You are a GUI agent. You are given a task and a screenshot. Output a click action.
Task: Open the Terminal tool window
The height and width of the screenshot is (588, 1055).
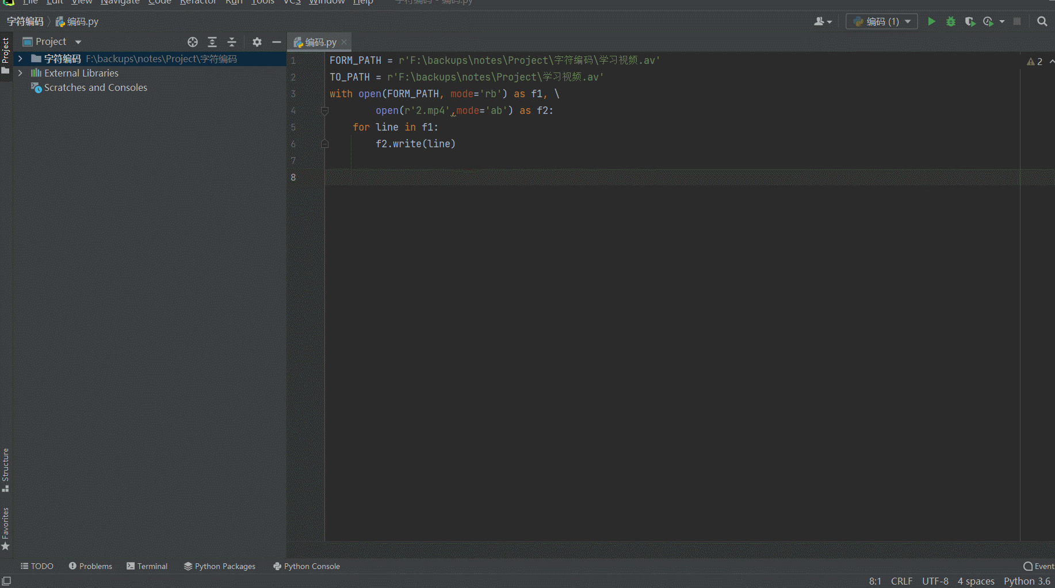(x=147, y=566)
